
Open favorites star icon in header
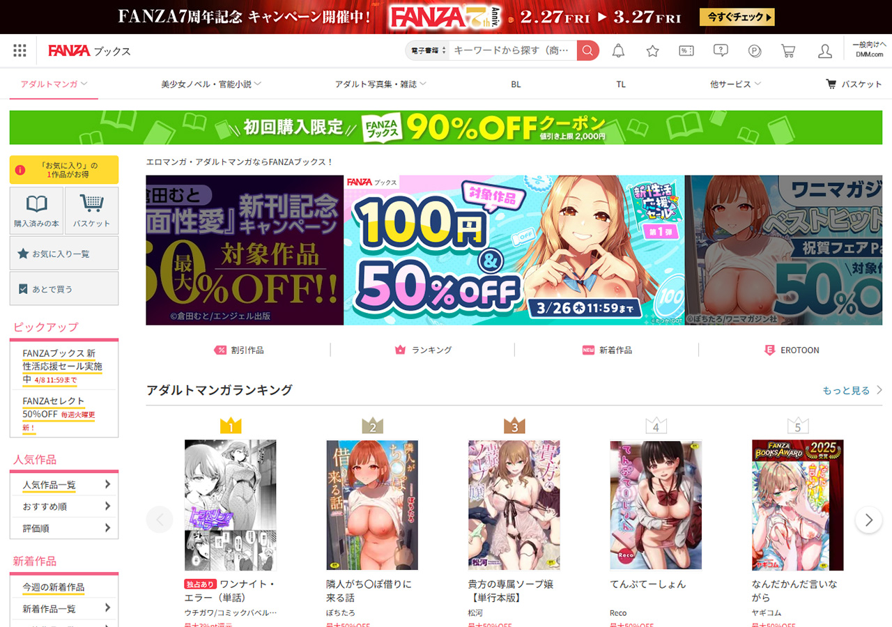652,50
